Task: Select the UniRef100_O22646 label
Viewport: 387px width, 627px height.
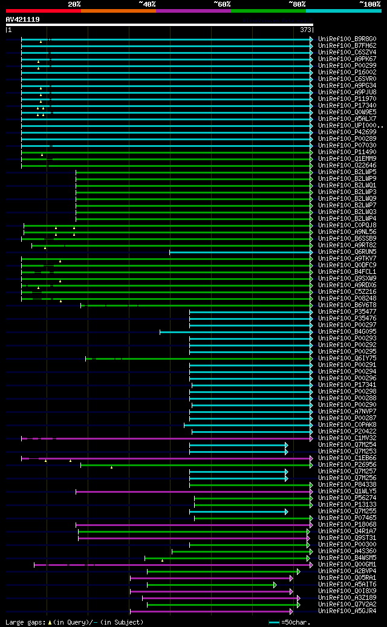Action: point(347,166)
